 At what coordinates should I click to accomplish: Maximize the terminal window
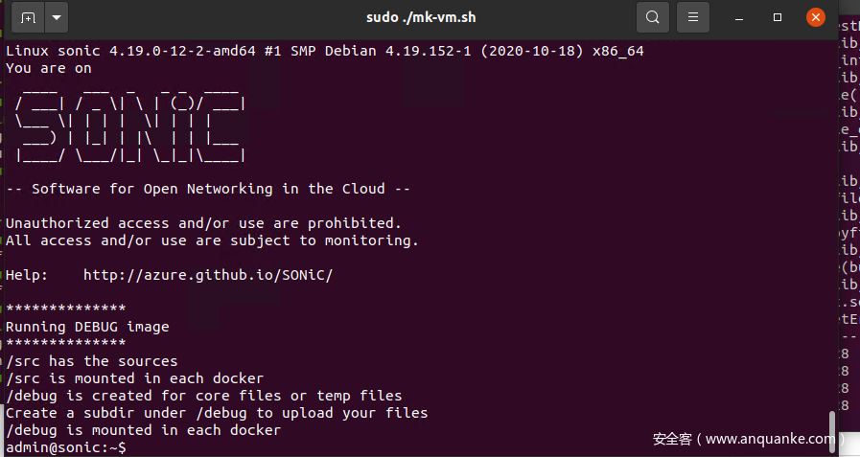(x=778, y=17)
